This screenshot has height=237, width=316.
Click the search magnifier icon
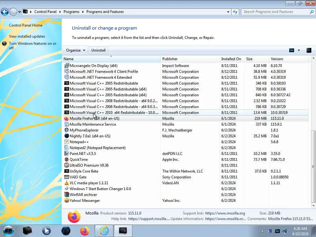[x=312, y=12]
